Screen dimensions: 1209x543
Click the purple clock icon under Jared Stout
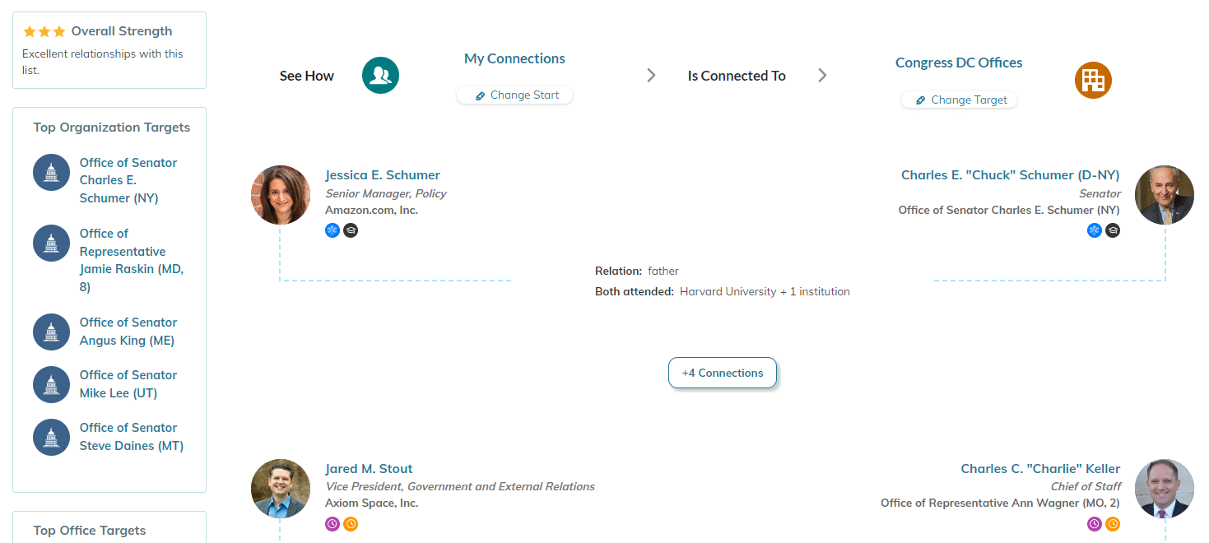pyautogui.click(x=332, y=523)
